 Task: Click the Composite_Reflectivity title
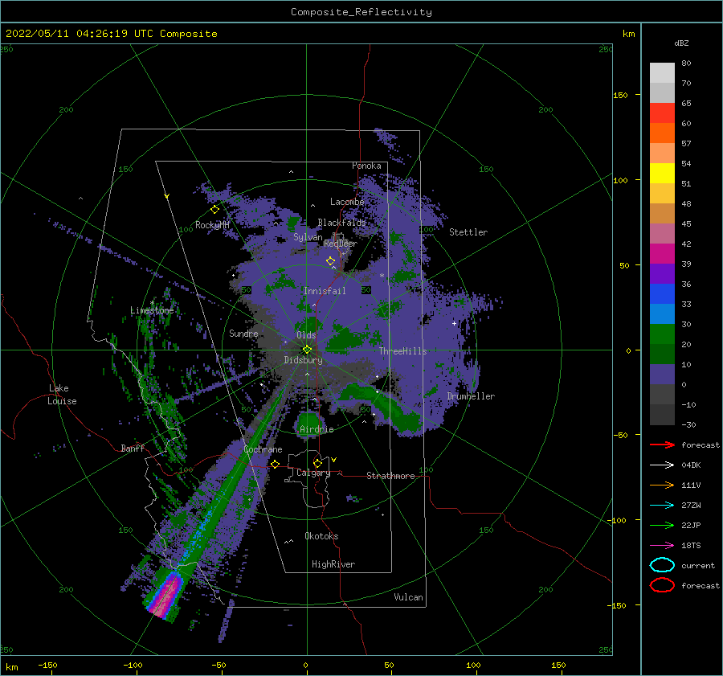coord(361,12)
